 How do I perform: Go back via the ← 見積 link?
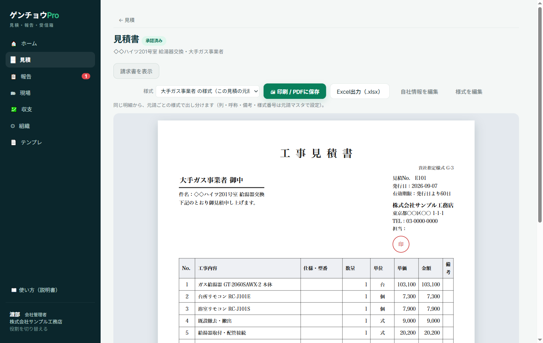click(x=127, y=20)
